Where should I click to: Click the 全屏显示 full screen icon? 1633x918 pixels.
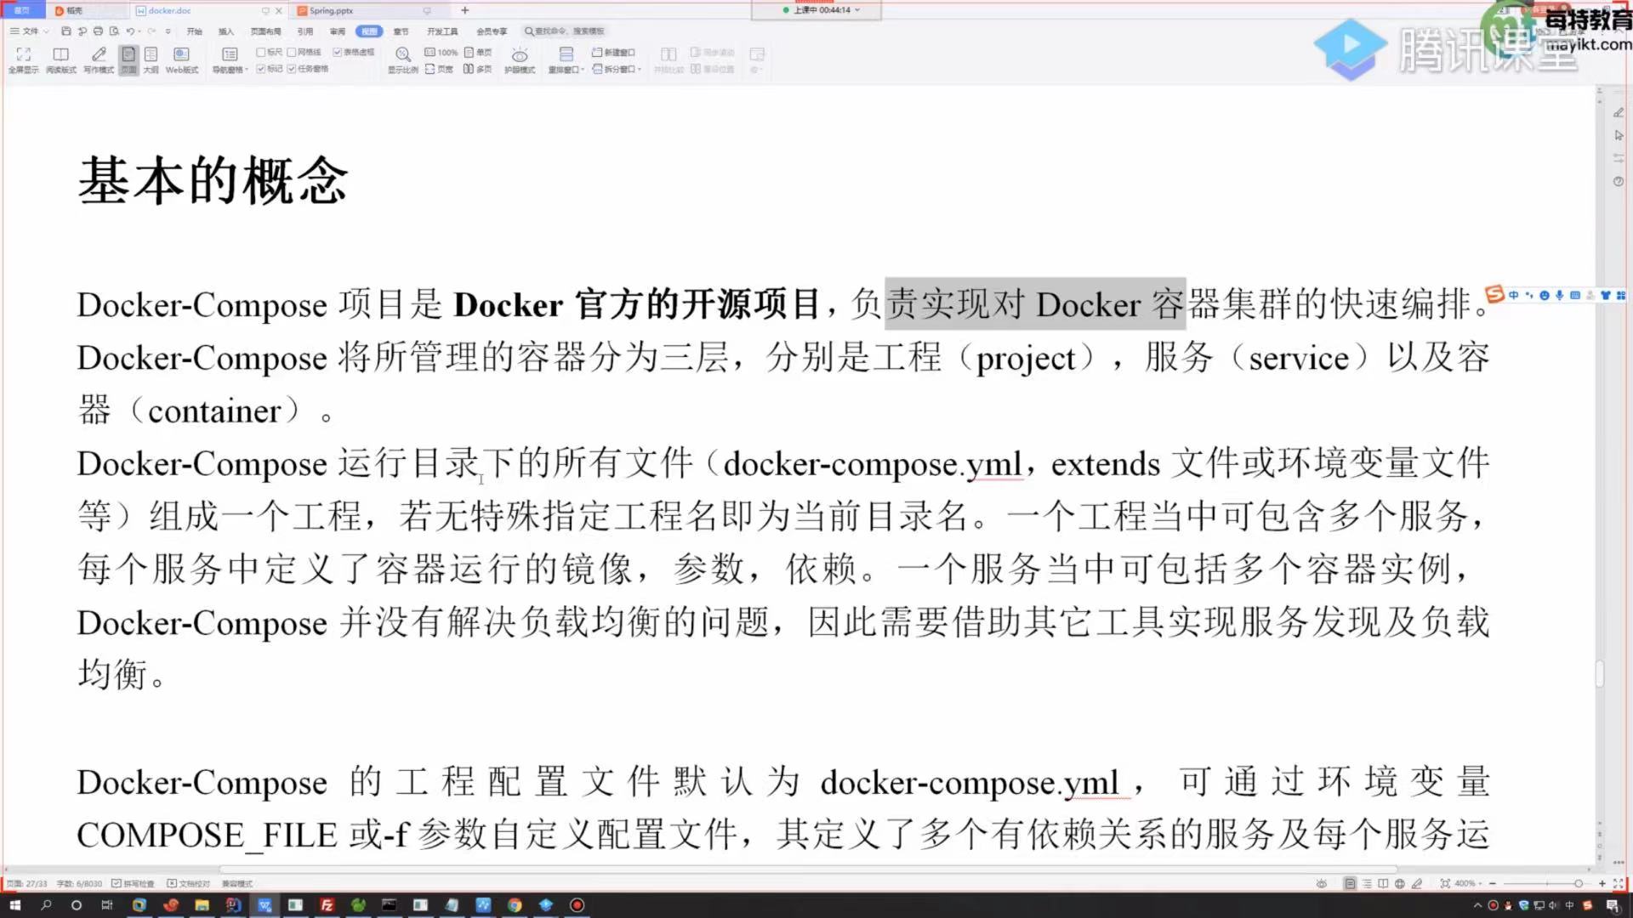(x=23, y=58)
